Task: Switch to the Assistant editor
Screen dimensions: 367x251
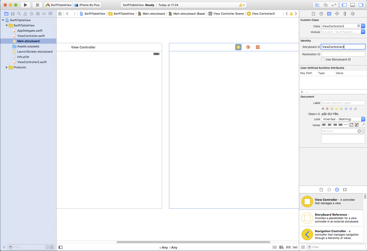Action: [x=326, y=5]
